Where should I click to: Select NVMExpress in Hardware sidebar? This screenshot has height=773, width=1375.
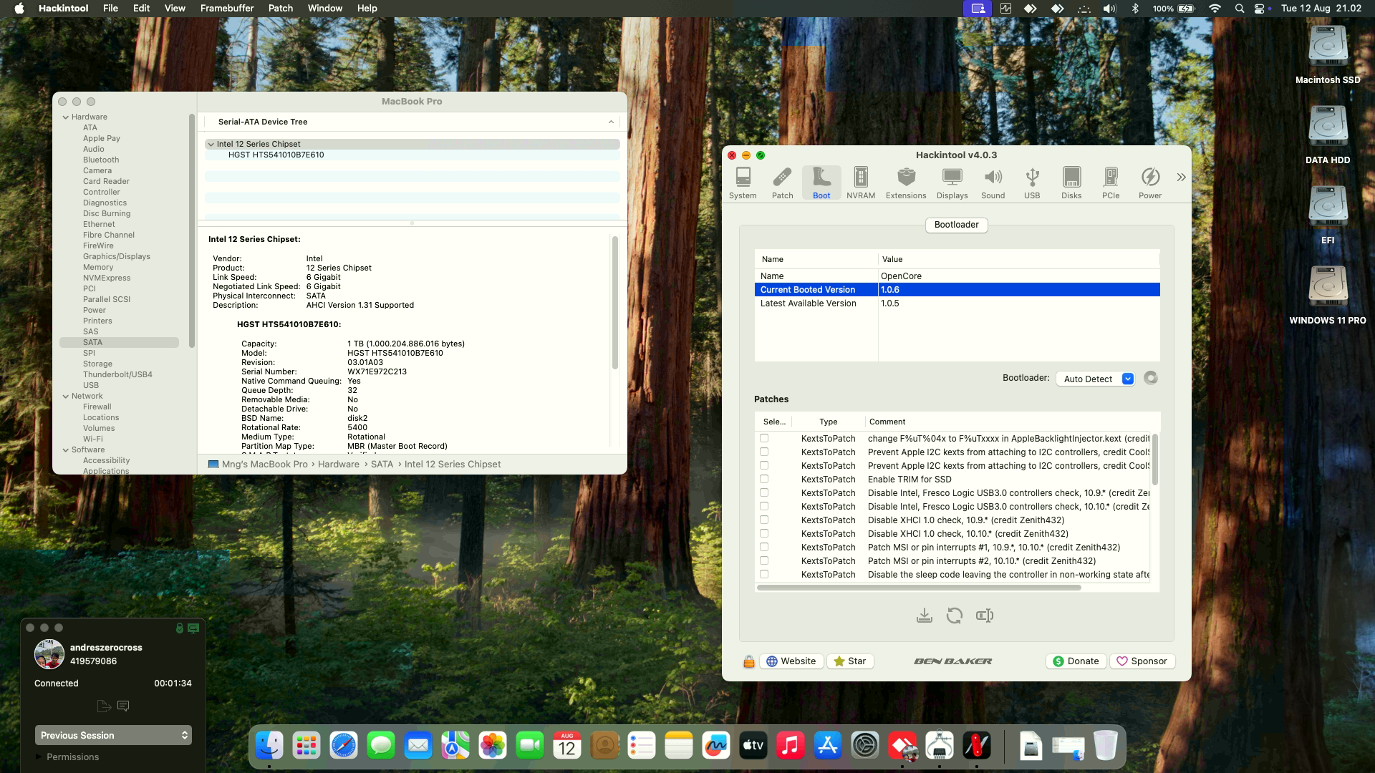click(x=106, y=278)
